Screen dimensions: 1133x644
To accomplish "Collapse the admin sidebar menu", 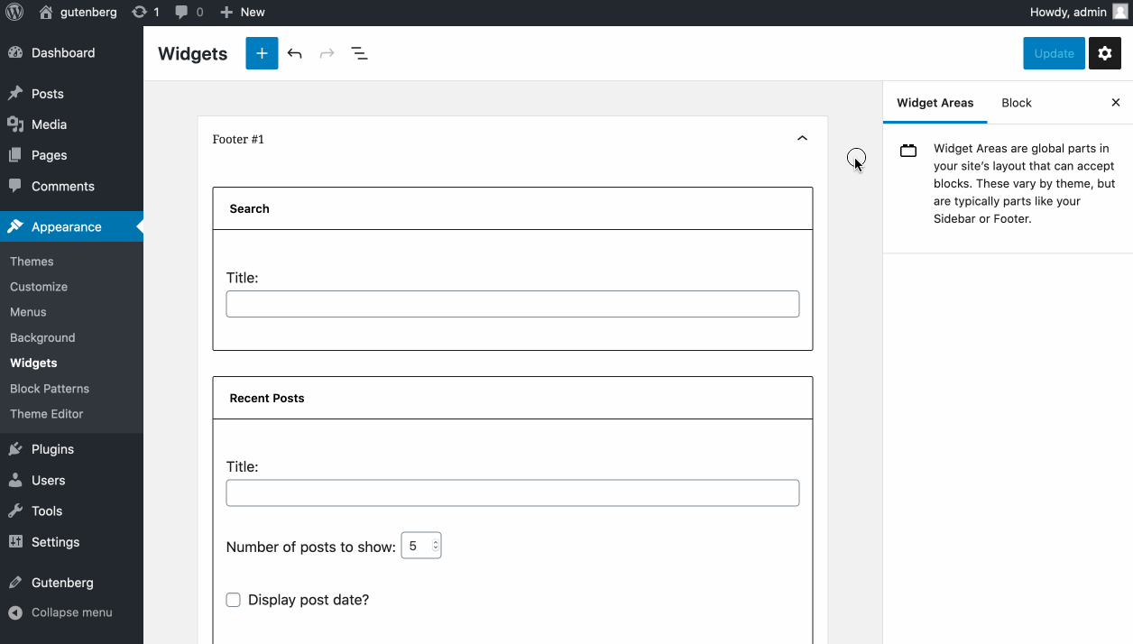I will point(71,612).
